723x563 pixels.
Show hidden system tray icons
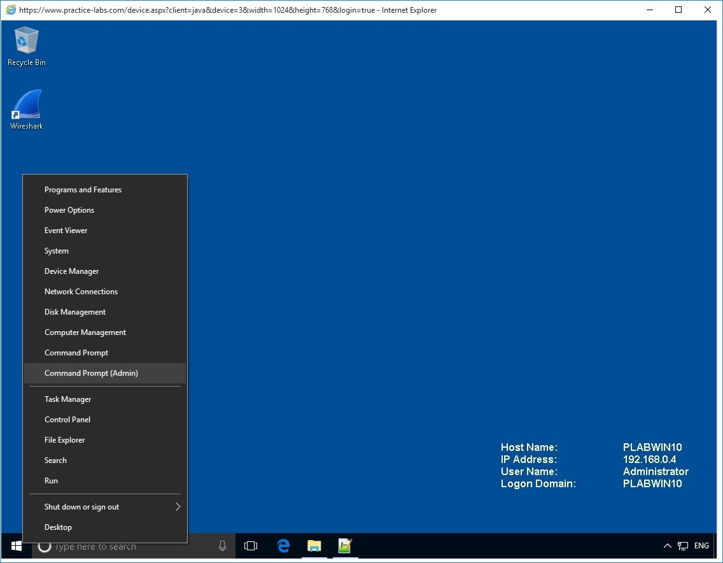point(667,546)
